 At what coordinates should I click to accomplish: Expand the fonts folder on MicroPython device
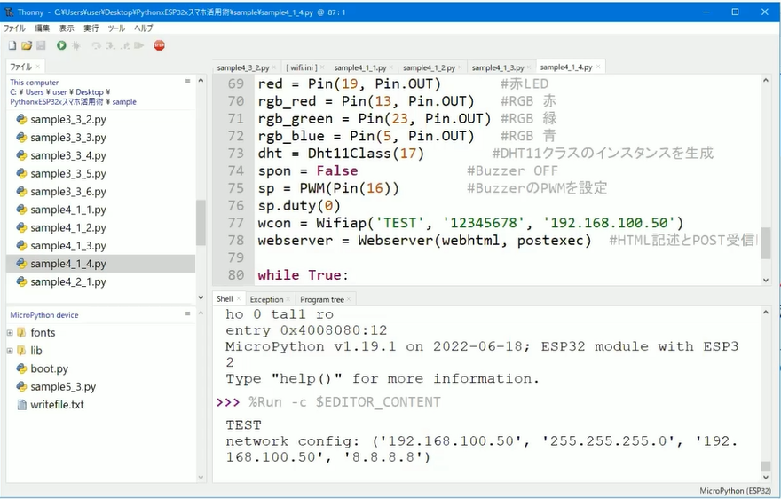(x=10, y=333)
